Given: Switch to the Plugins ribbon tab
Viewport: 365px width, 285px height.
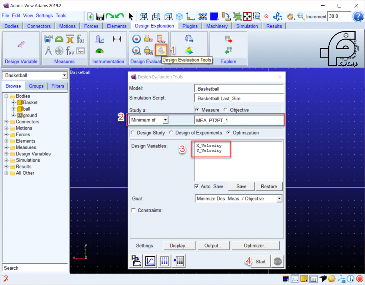Looking at the screenshot, I should 190,26.
